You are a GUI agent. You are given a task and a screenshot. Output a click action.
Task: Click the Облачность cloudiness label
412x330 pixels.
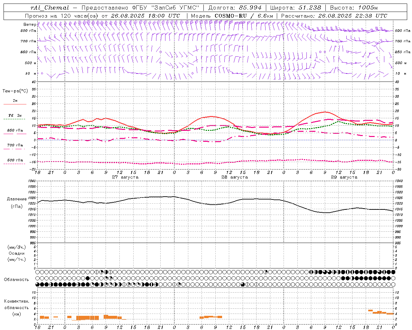(16, 279)
